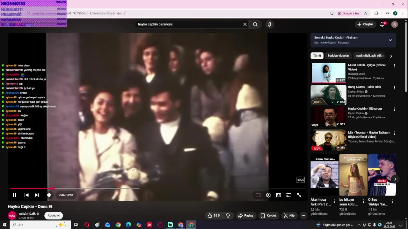Advance the Shorts shelf with arrow
This screenshot has width=408, height=229.
pos(395,179)
